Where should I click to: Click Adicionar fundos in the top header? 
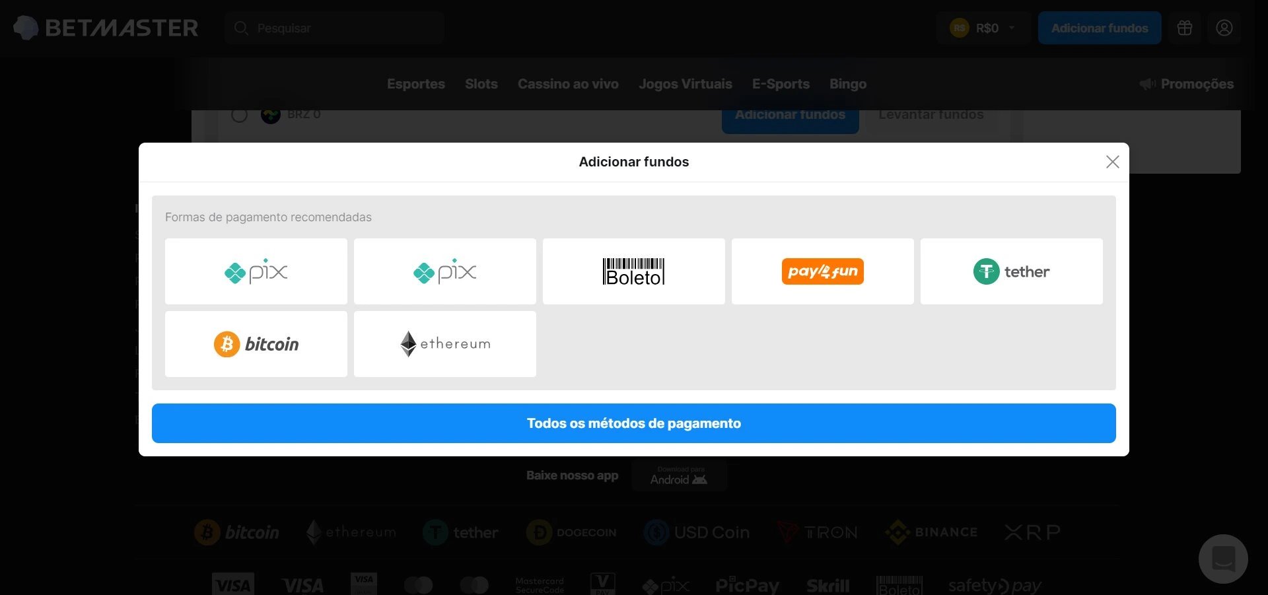click(1100, 28)
